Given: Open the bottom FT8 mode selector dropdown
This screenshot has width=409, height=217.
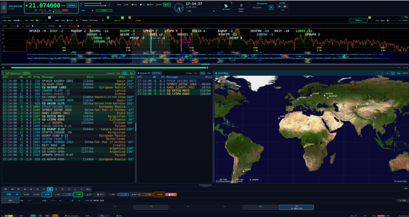Looking at the screenshot, I should coord(11,194).
